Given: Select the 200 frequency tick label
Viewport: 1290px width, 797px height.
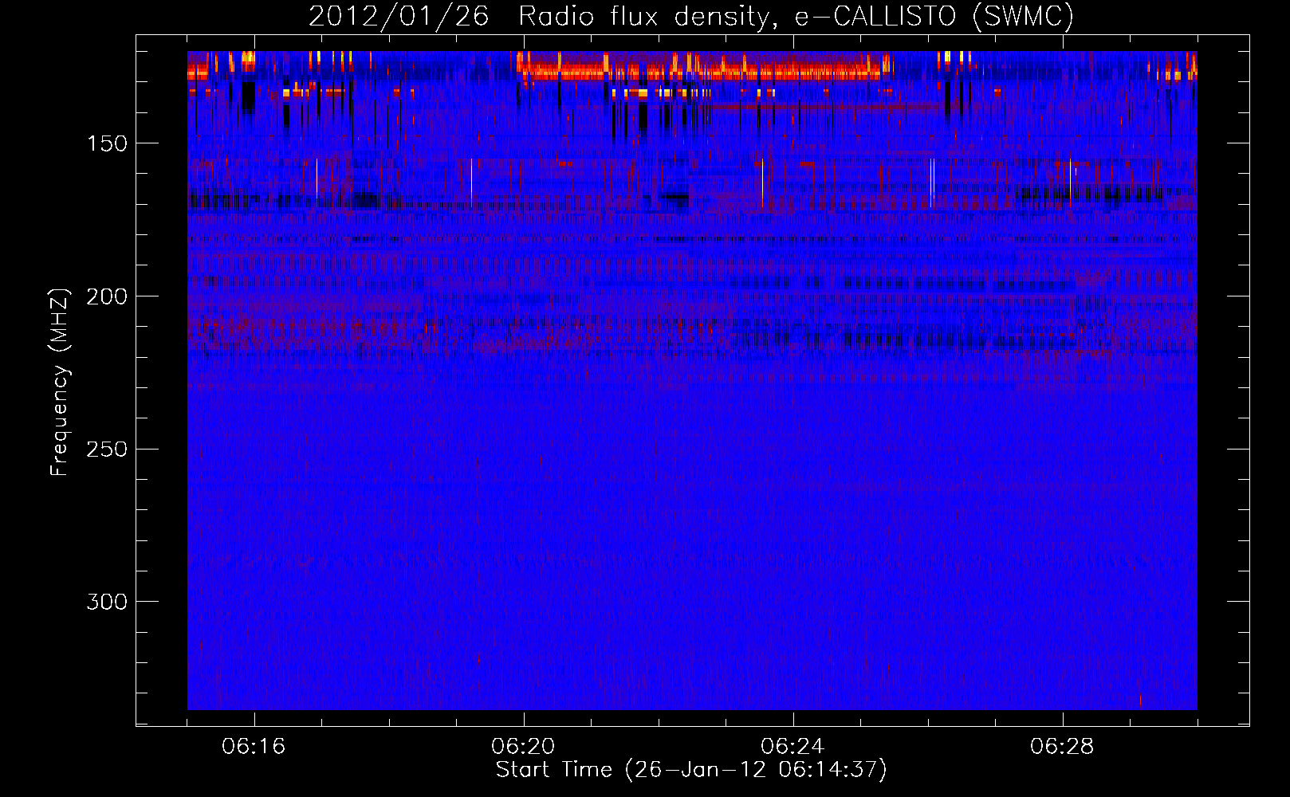Looking at the screenshot, I should click(107, 296).
